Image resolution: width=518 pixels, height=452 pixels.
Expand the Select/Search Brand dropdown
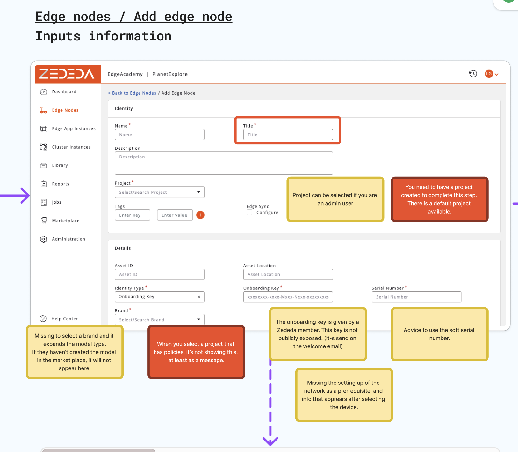[159, 320]
